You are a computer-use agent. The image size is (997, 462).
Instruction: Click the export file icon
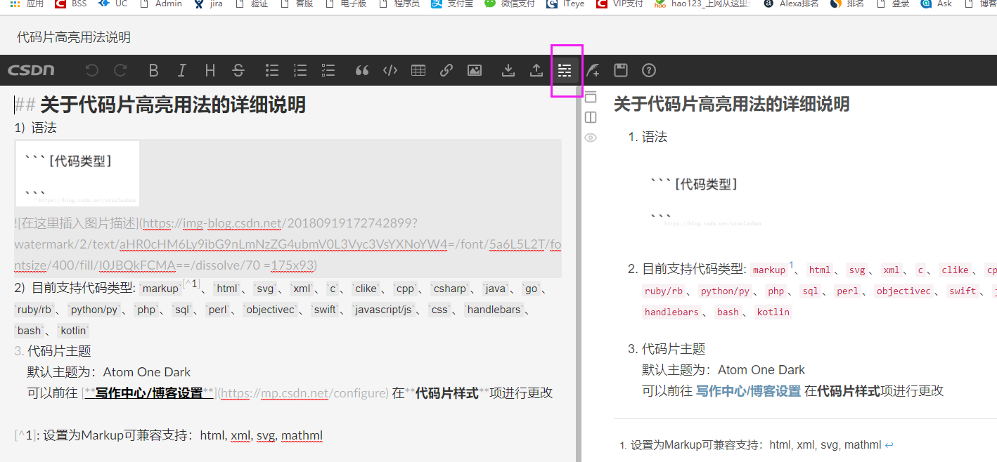[x=536, y=70]
